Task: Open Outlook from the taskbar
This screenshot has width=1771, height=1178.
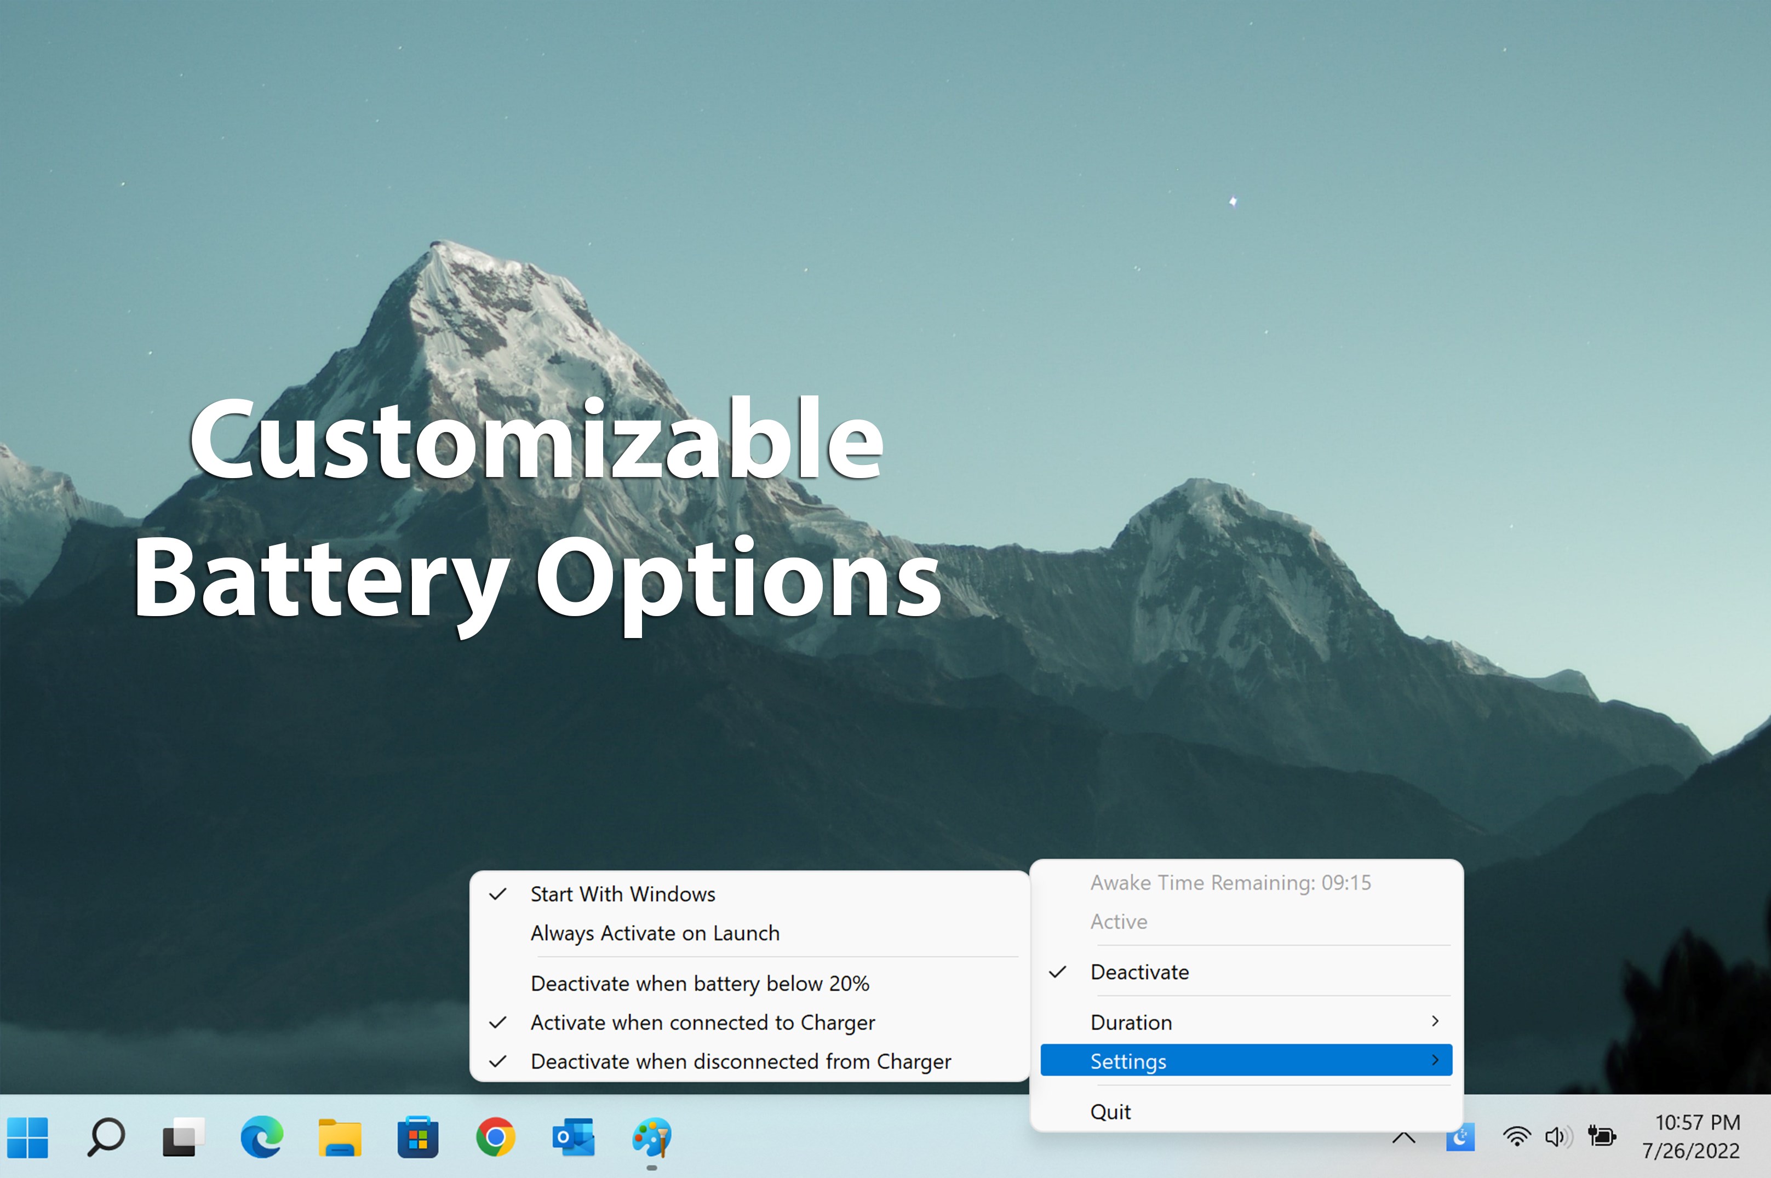Action: (574, 1137)
